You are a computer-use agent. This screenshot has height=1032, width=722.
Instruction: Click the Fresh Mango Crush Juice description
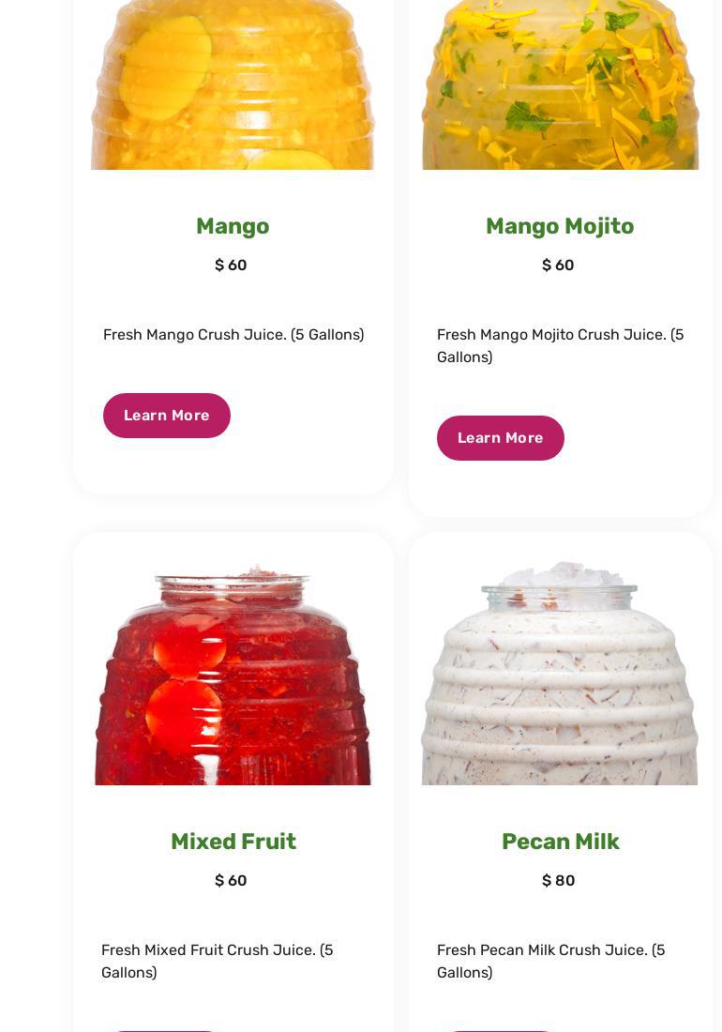[x=233, y=334]
